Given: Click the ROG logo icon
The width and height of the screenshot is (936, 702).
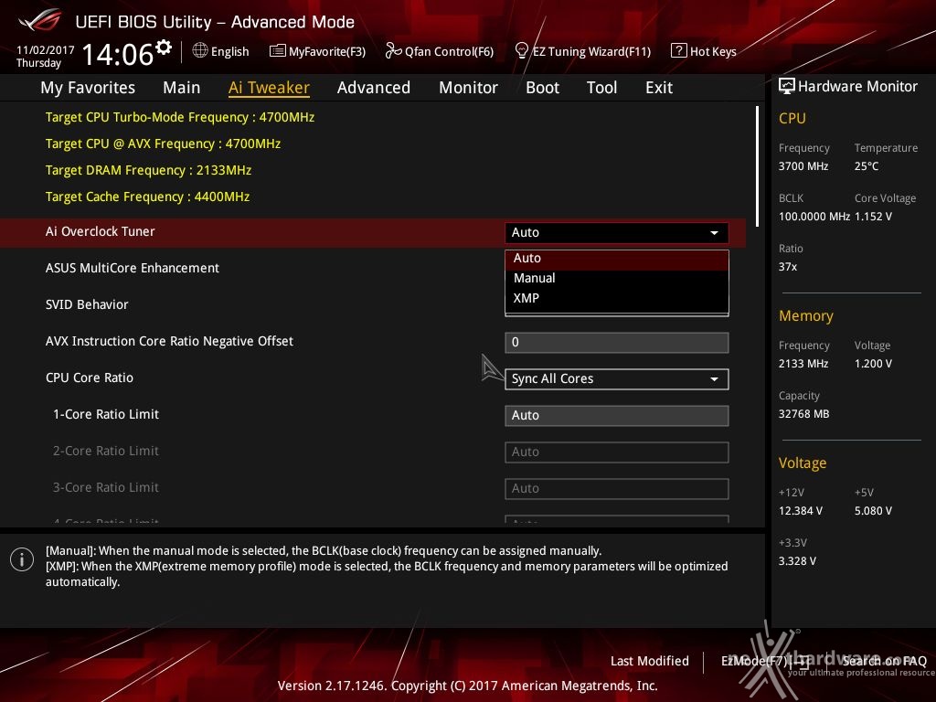Looking at the screenshot, I should pyautogui.click(x=40, y=20).
